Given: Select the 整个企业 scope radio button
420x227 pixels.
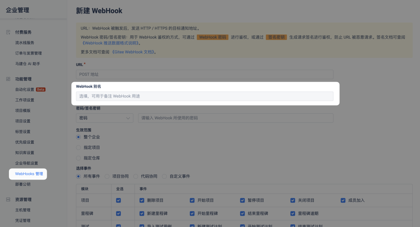Looking at the screenshot, I should [x=79, y=137].
